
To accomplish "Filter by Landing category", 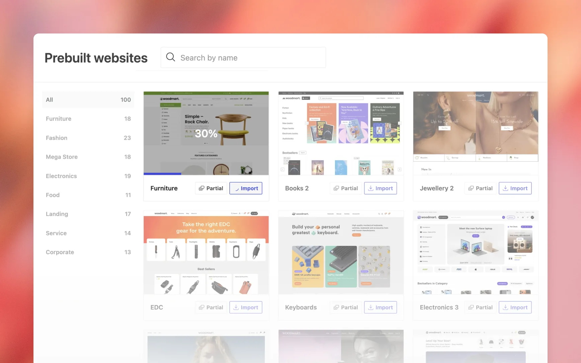I will (88, 214).
